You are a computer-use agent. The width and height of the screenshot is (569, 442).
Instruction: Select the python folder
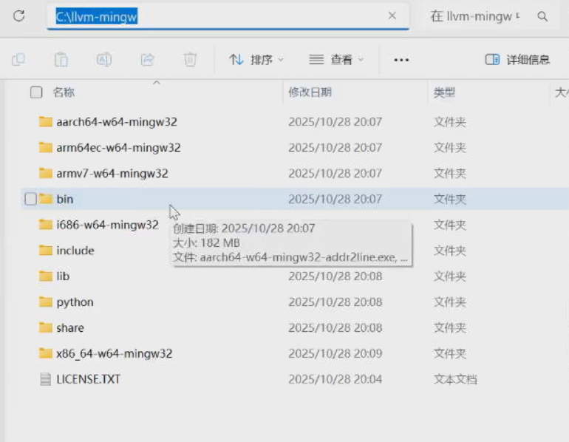(x=75, y=302)
